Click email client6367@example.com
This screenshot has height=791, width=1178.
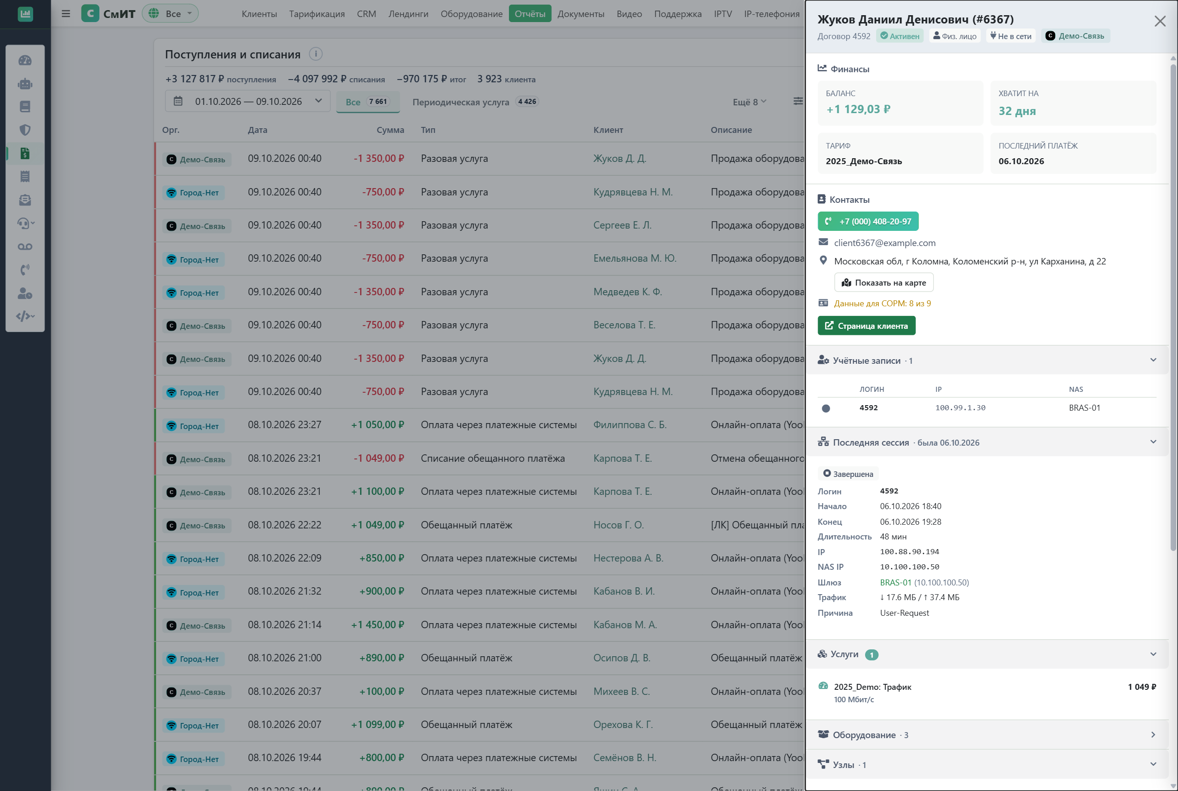(885, 243)
